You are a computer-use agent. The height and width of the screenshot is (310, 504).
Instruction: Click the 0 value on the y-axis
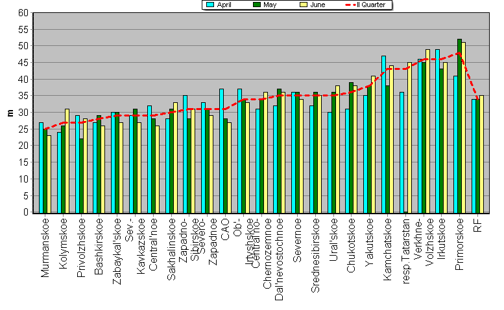[26, 212]
